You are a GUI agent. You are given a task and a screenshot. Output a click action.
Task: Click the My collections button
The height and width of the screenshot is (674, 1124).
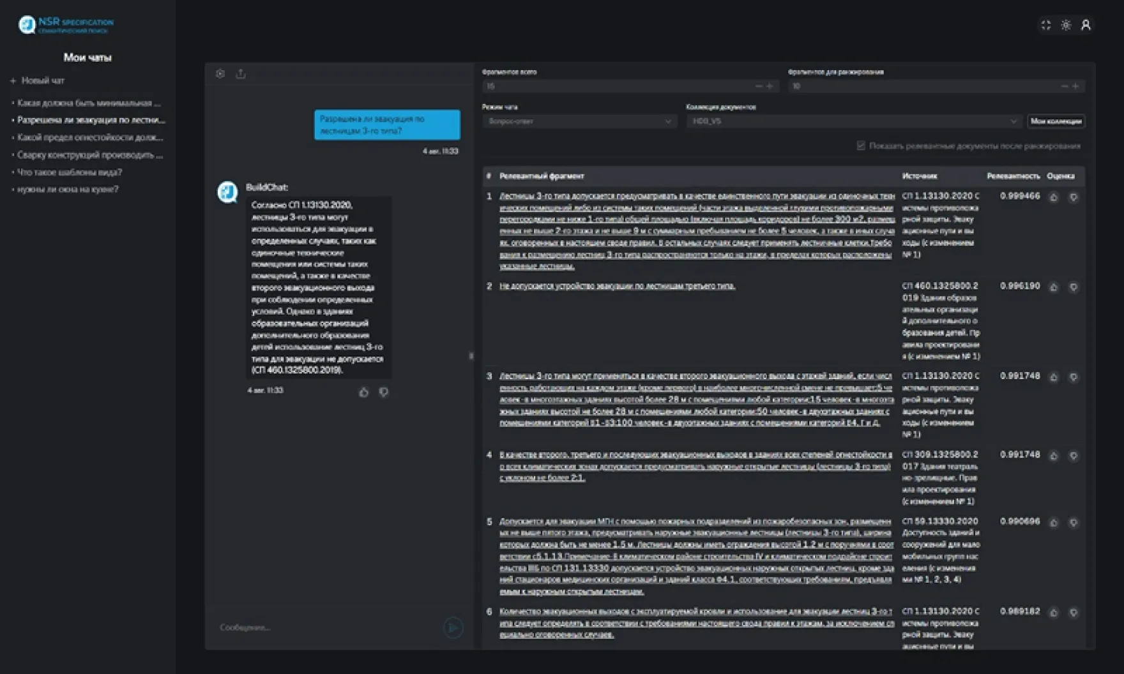click(1056, 121)
